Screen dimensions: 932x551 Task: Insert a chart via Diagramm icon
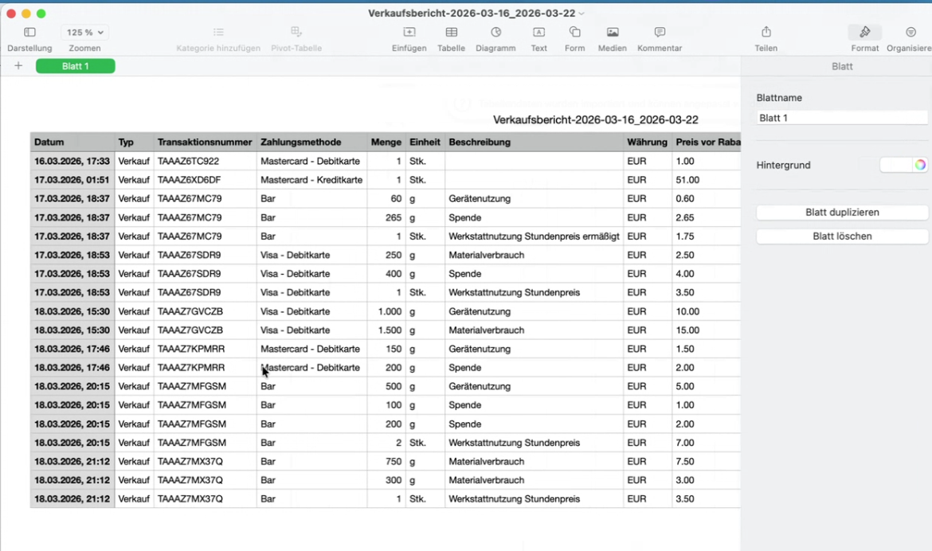[495, 32]
